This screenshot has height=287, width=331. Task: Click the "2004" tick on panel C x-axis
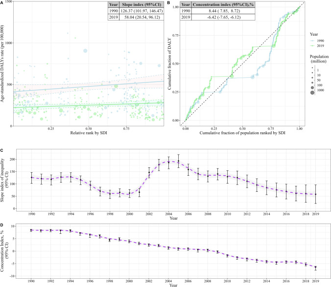pos(168,214)
